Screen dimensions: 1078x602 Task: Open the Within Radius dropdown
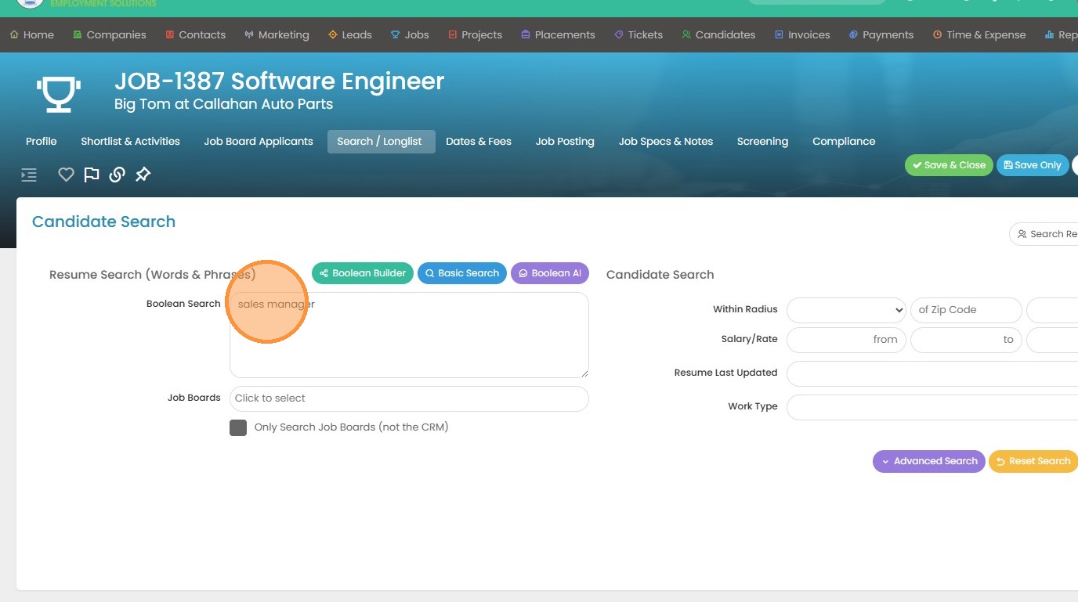coord(846,310)
